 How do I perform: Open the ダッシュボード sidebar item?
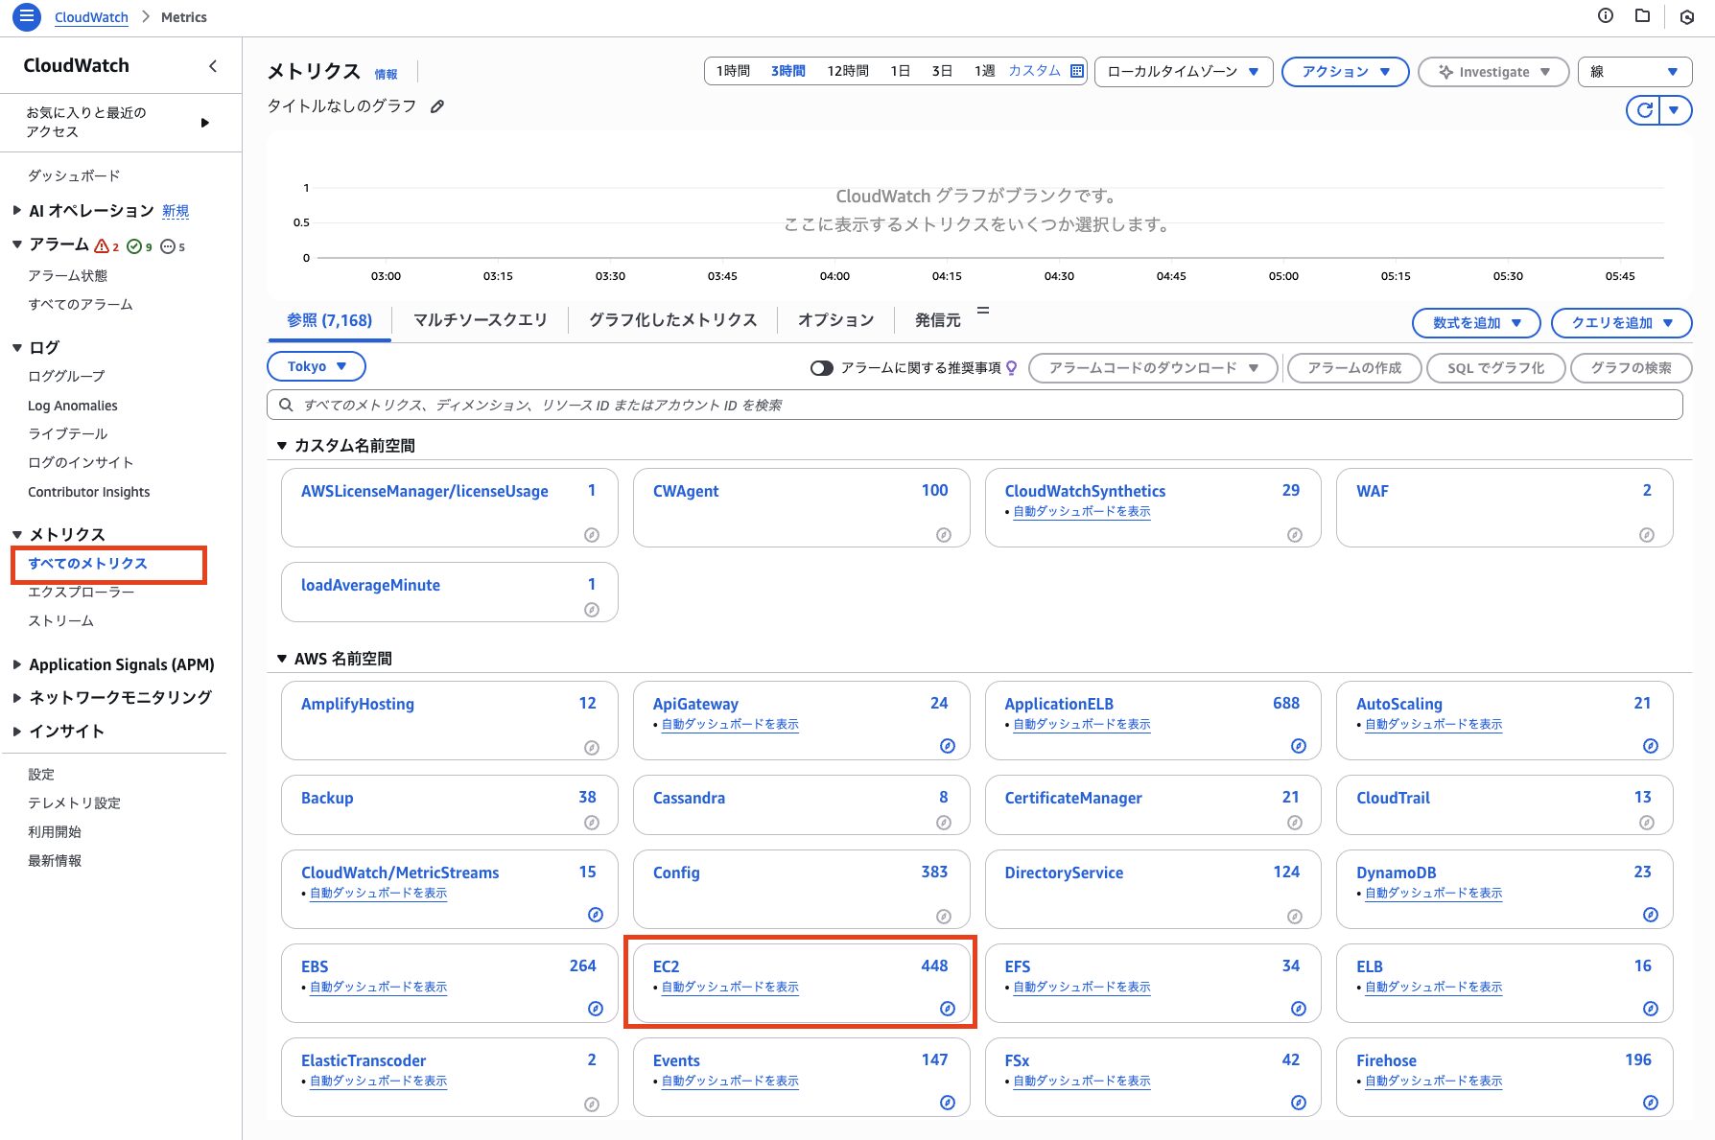[x=74, y=176]
